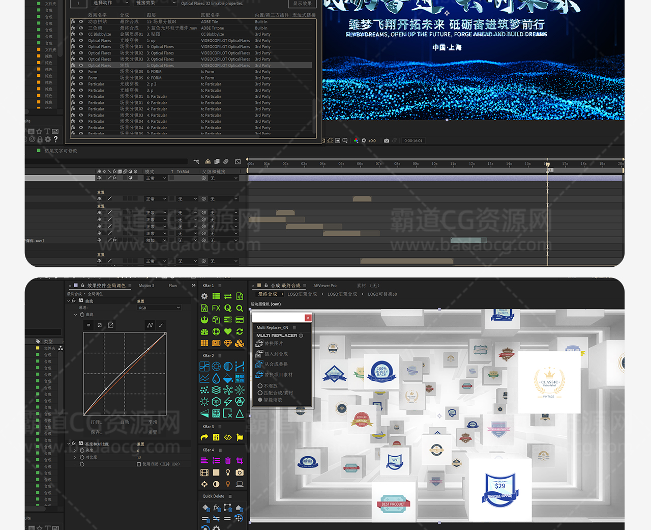Click the green heart icon in KBar 1
651x530 pixels.
(228, 331)
